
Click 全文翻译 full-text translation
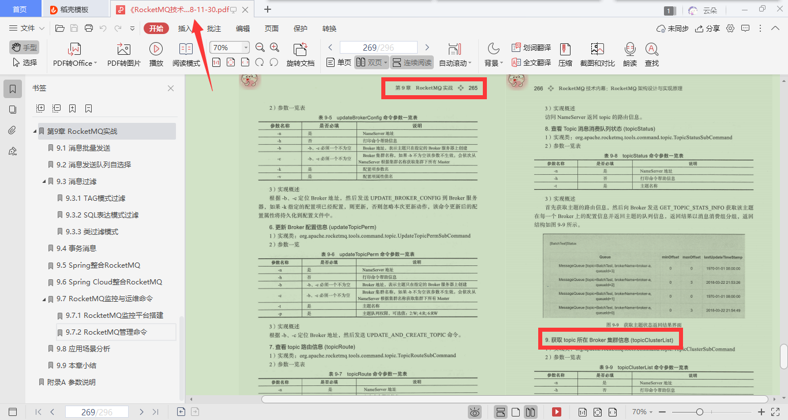pos(531,63)
